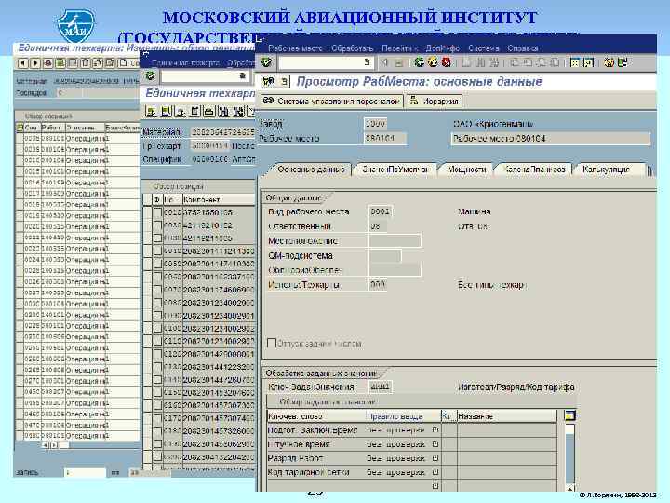
Task: Click green Enter checkmark in Просмотр РабМеста window
Action: coord(267,62)
